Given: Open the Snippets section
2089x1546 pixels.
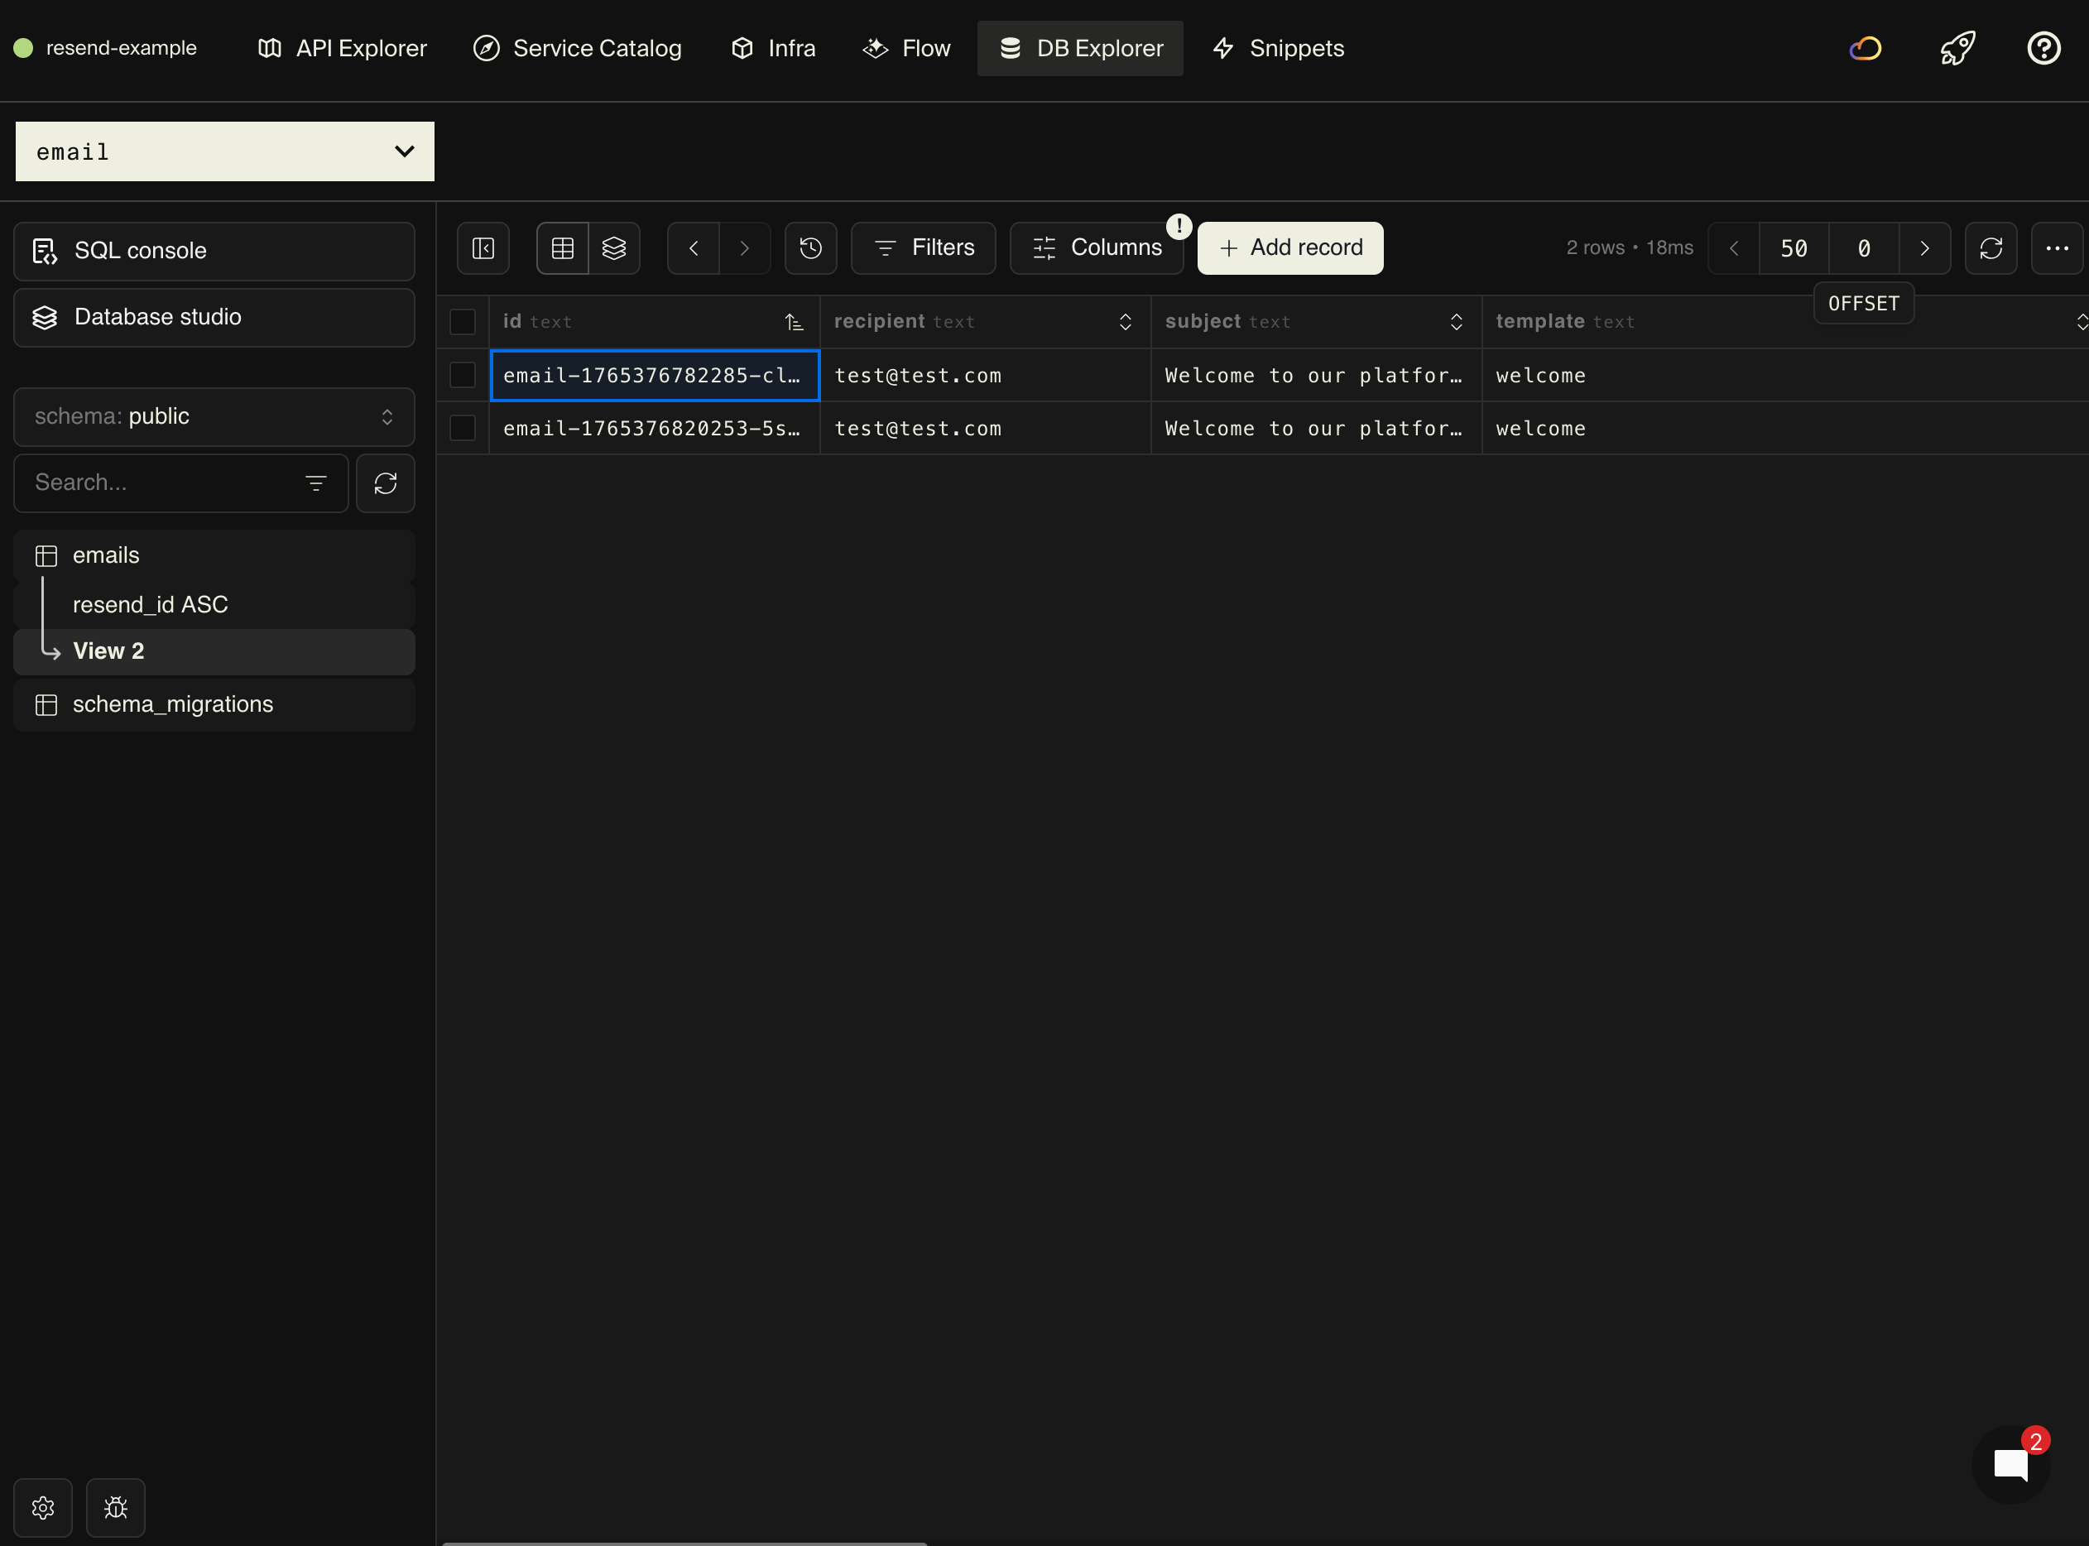Looking at the screenshot, I should coord(1278,48).
